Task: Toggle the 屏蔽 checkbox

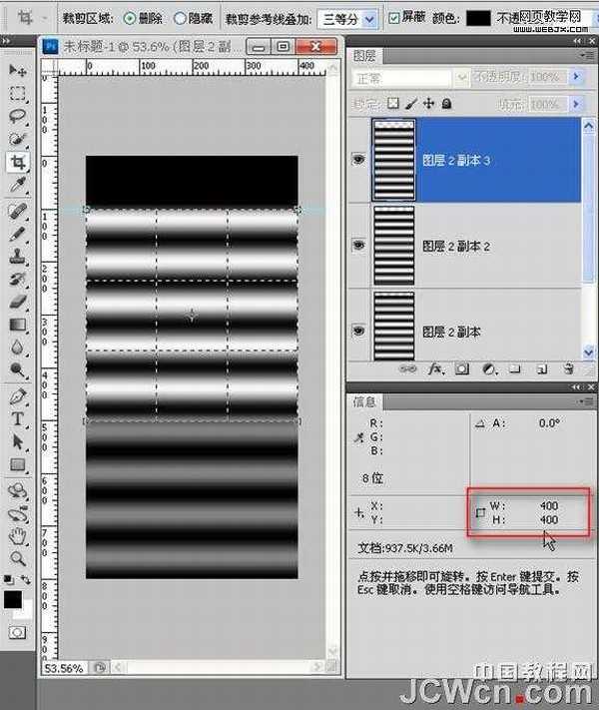Action: [x=394, y=18]
